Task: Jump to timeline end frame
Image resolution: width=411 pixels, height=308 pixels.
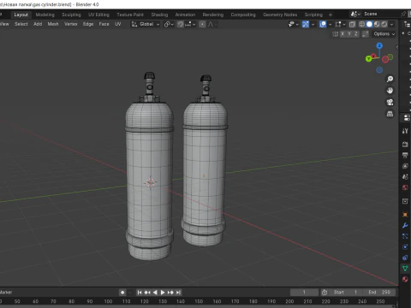Action: [178, 293]
